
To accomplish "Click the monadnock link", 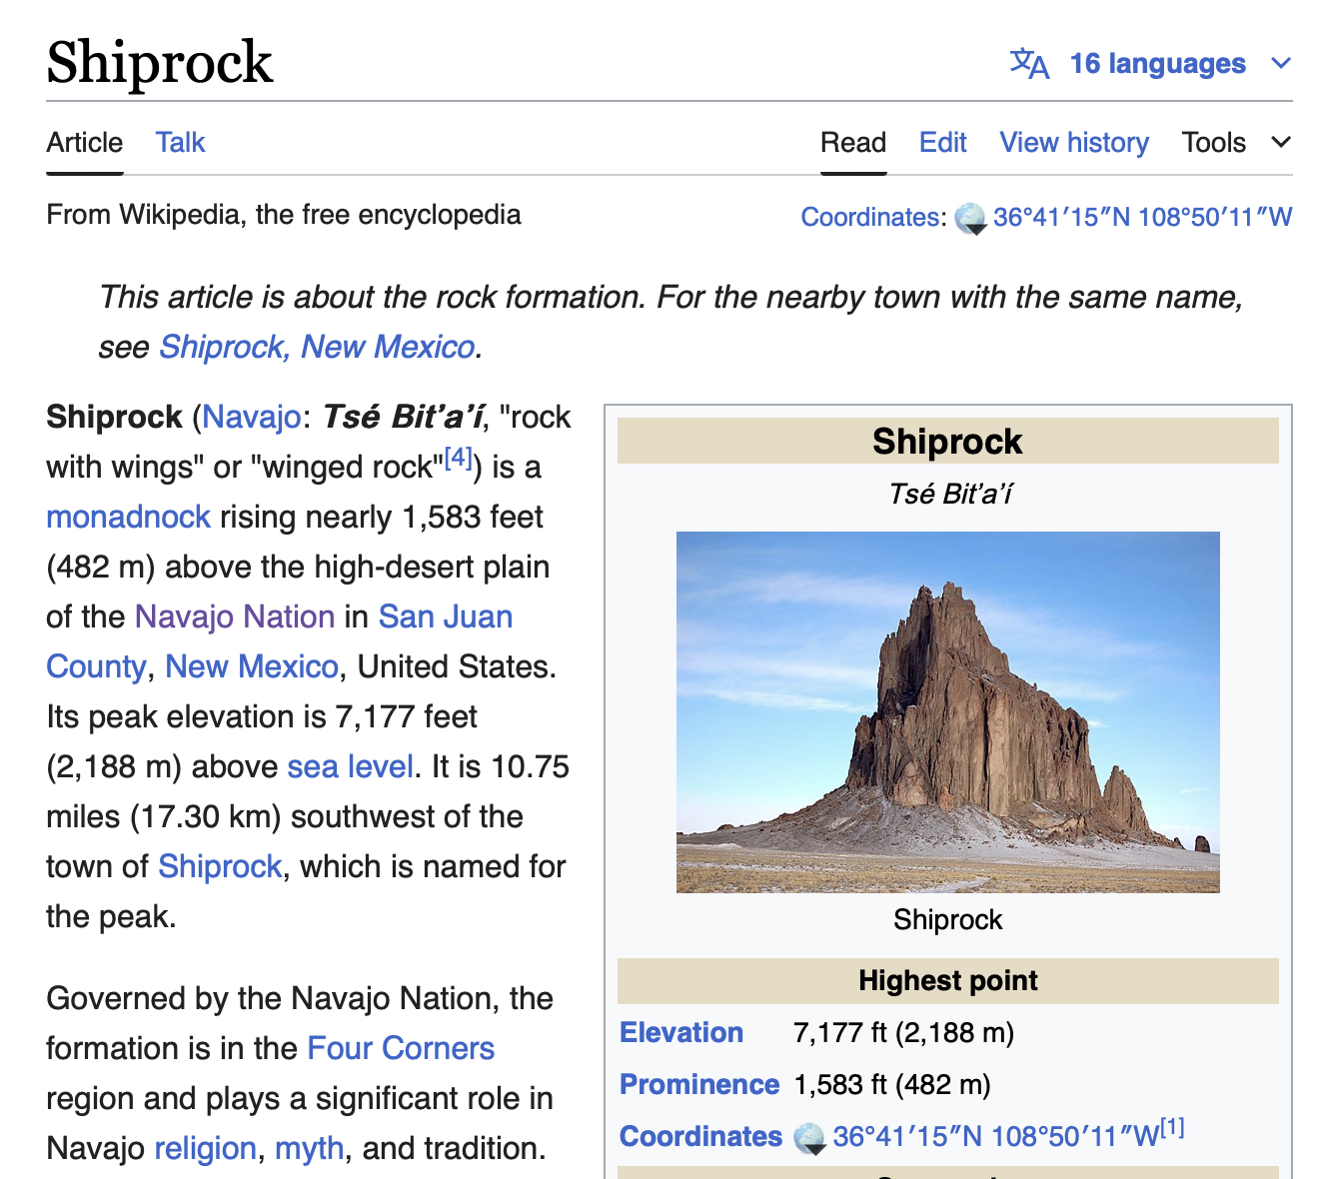I will tap(128, 517).
